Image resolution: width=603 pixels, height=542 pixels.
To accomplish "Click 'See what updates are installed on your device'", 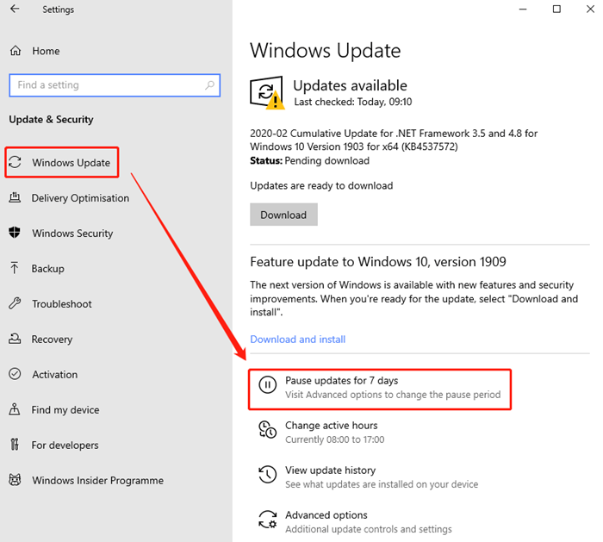I will coord(382,484).
